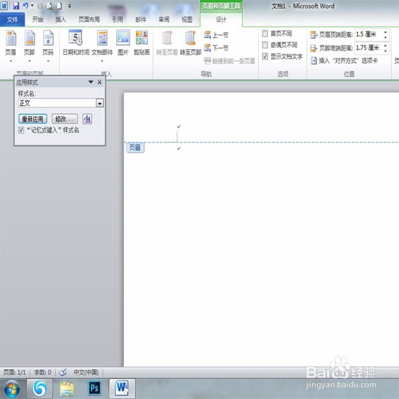Open the 应用样式 pane options arrow
Viewport: 399px width, 399px height.
click(90, 82)
